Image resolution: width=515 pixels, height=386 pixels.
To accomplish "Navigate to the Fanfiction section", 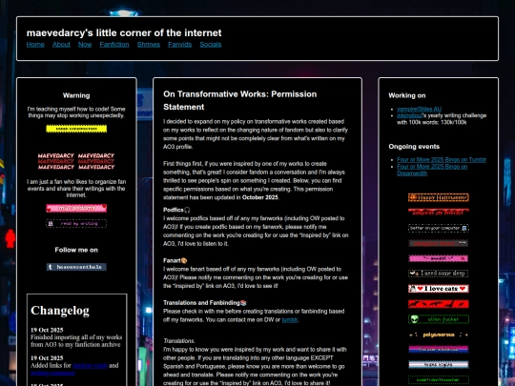I will 114,44.
